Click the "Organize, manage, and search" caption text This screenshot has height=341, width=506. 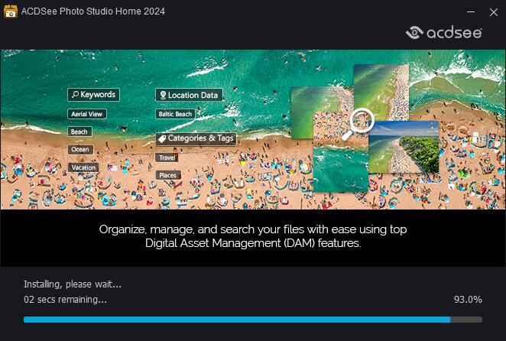click(x=253, y=236)
